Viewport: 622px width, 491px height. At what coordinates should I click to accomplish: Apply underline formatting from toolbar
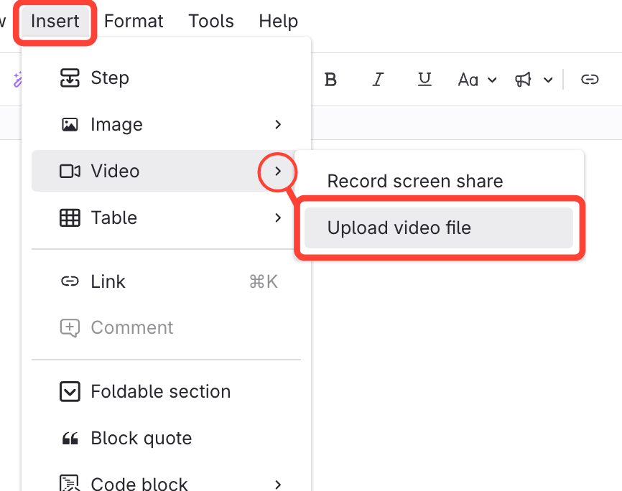click(424, 80)
